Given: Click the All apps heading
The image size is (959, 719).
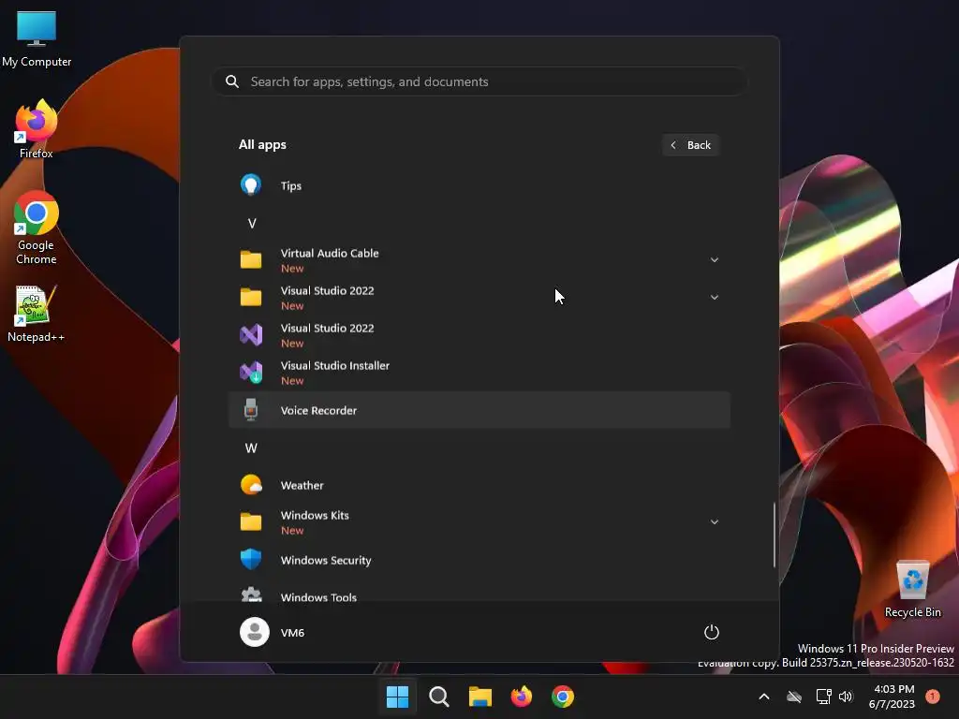Looking at the screenshot, I should 262,145.
